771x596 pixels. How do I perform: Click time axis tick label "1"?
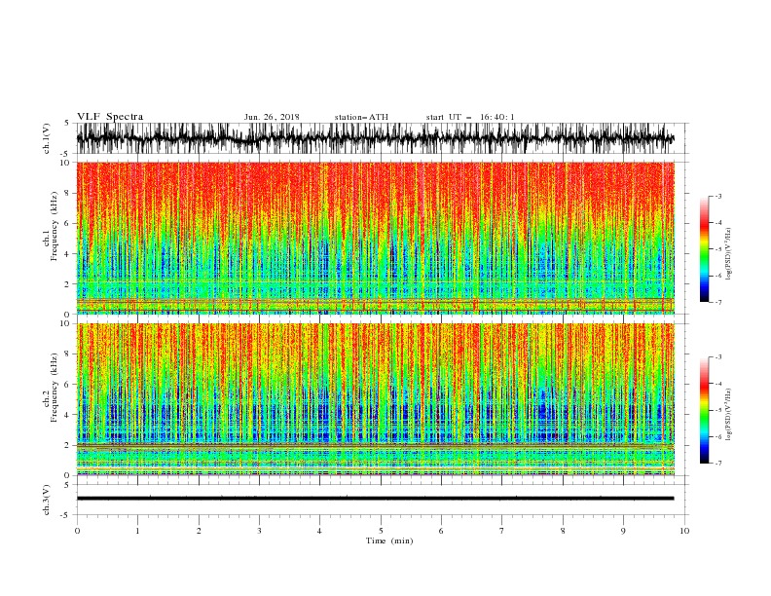(x=137, y=531)
